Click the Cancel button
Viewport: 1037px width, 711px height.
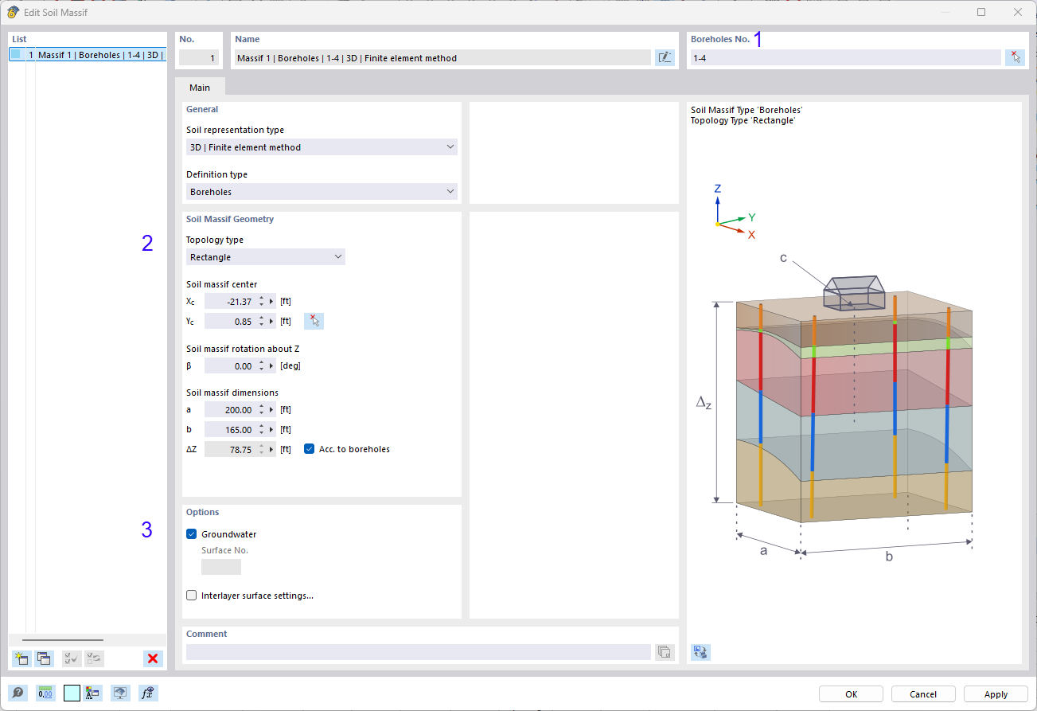[923, 694]
